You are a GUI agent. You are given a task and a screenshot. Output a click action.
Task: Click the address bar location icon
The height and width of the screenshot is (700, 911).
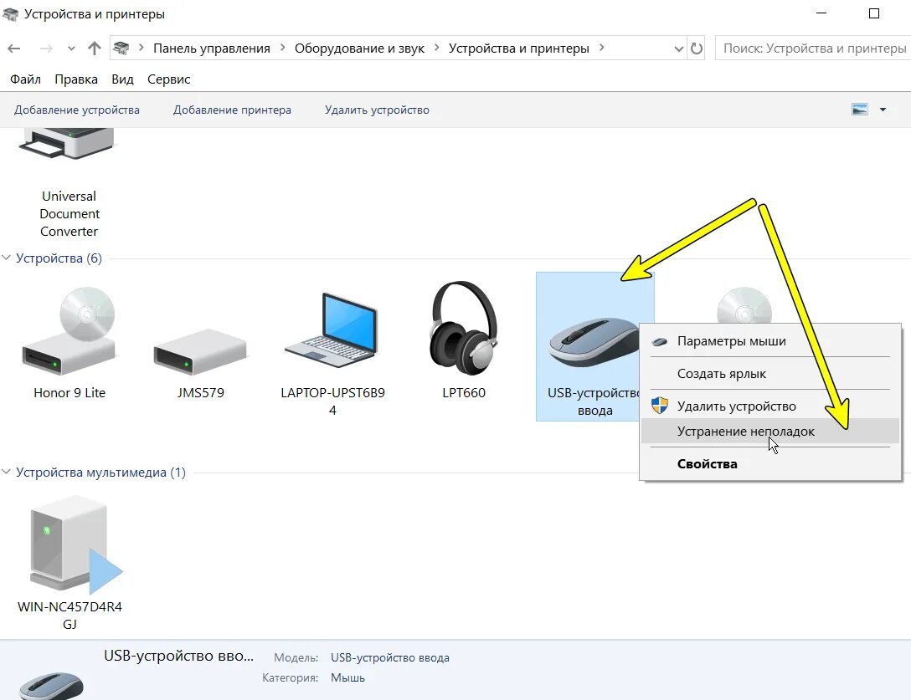121,49
